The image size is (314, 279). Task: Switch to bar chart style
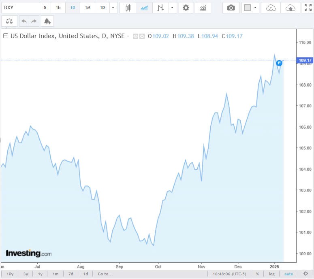(x=160, y=8)
